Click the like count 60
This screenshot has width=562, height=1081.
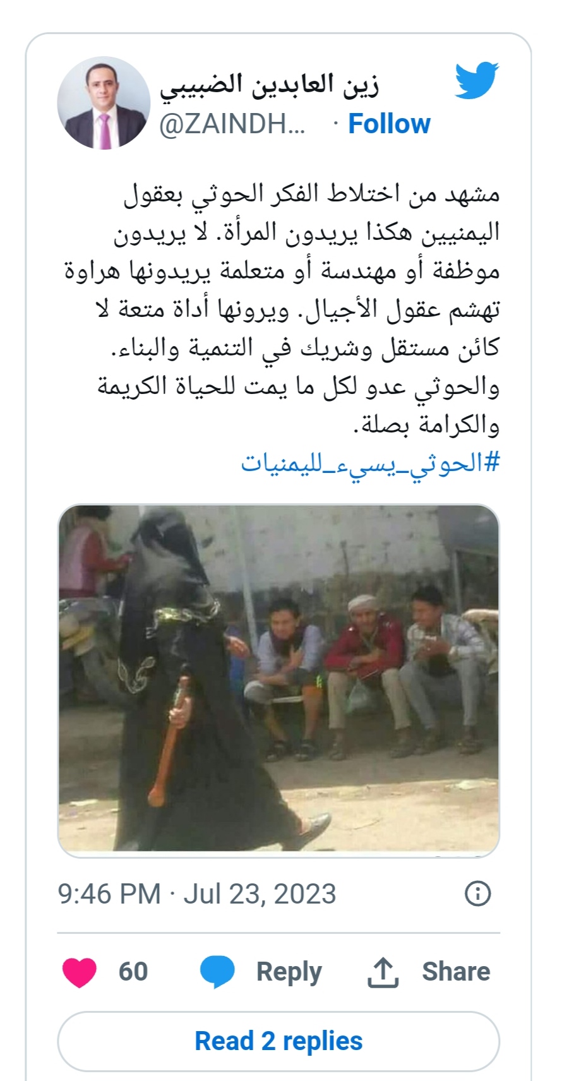(133, 972)
